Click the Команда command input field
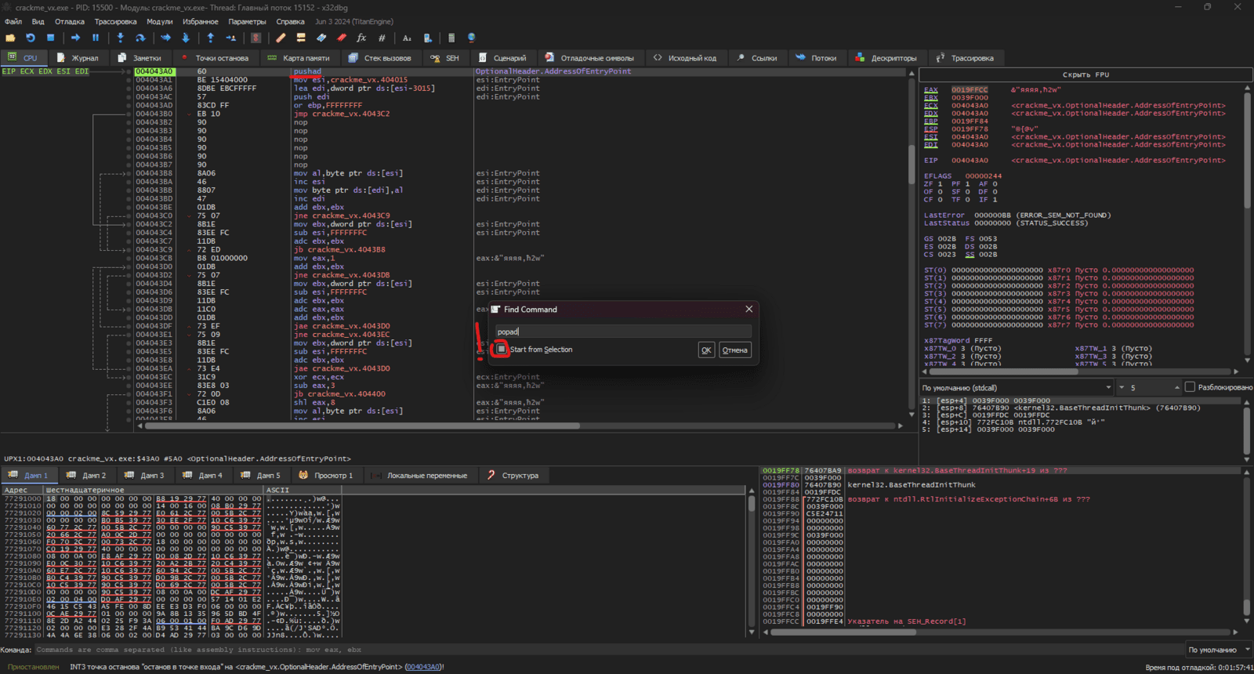 coord(607,650)
